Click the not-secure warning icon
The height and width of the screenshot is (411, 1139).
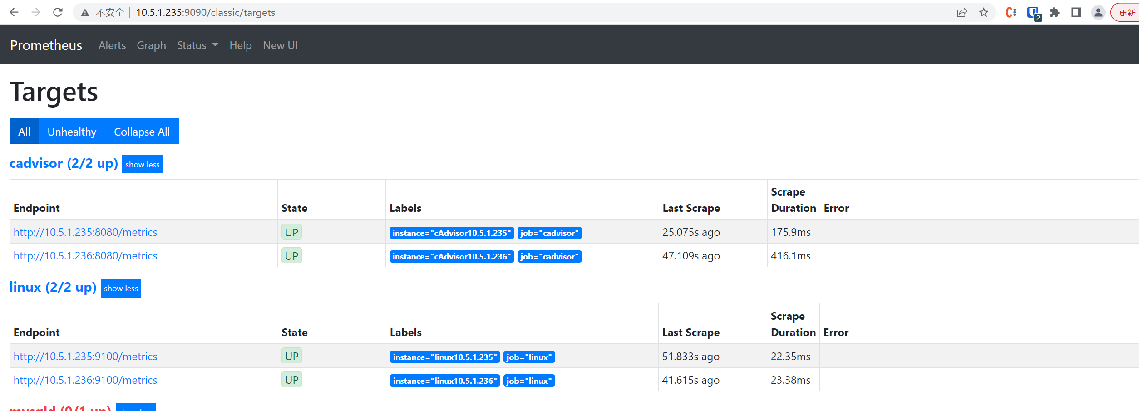(85, 13)
